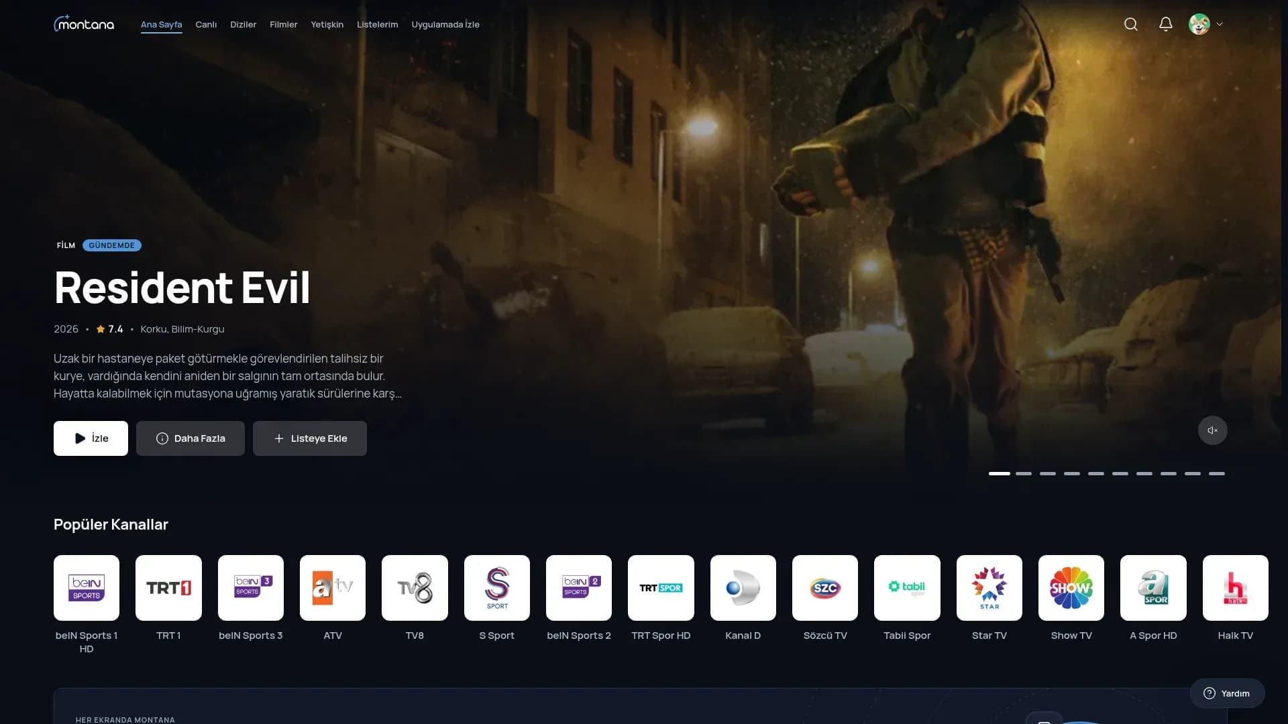
Task: Open the search icon in header
Action: (x=1131, y=24)
